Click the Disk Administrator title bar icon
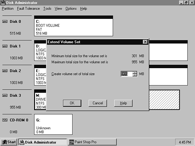195x146 pixels. (x=3, y=2)
